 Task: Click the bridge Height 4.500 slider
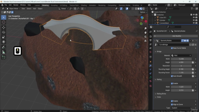[181, 62]
